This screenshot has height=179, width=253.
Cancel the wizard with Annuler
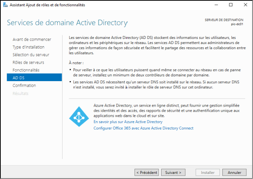point(234,172)
